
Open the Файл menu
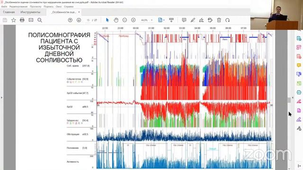click(x=4, y=7)
